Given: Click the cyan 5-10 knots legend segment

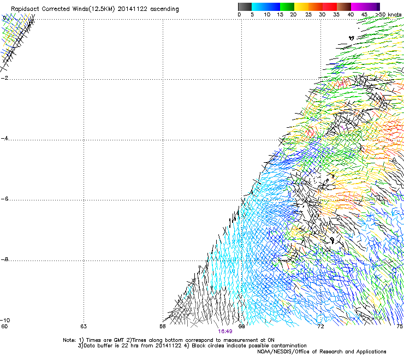Looking at the screenshot, I should click(259, 7).
